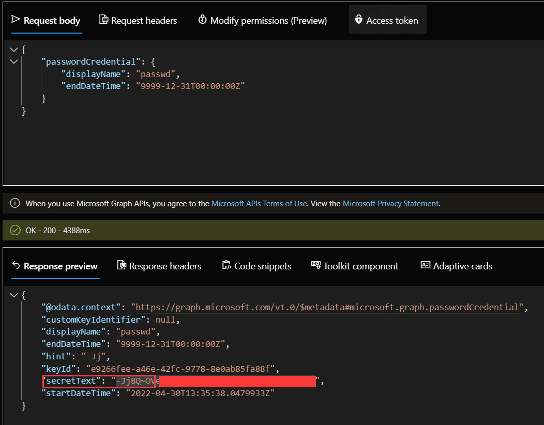
Task: Click the Adaptive cards icon
Action: (425, 266)
